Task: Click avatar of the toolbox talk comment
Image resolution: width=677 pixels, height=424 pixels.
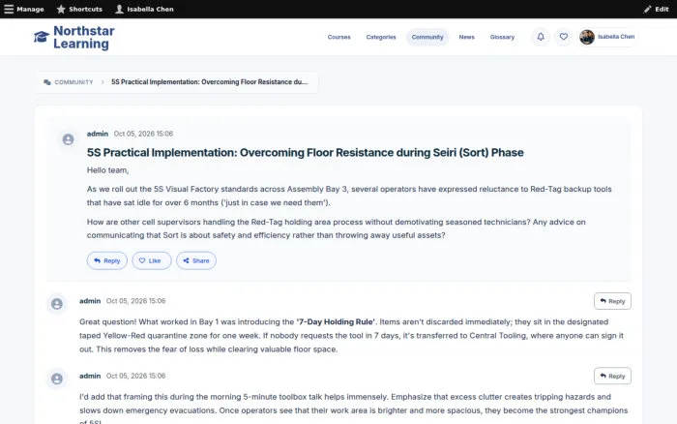Action: pos(57,379)
